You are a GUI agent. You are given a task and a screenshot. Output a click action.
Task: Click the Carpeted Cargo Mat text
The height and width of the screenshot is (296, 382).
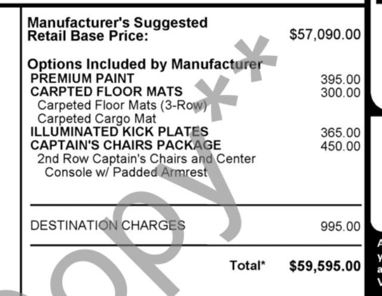97,119
